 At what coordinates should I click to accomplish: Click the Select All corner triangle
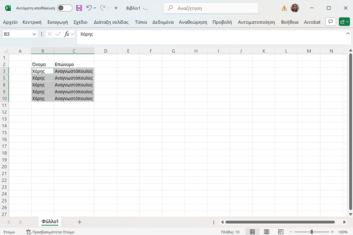coord(5,51)
